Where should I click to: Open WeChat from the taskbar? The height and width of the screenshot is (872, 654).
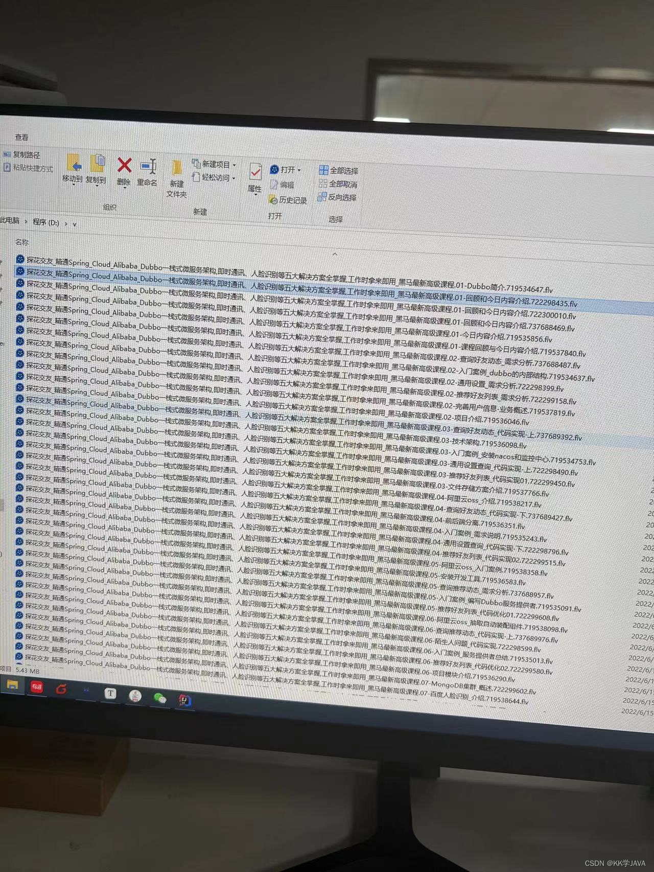point(160,698)
